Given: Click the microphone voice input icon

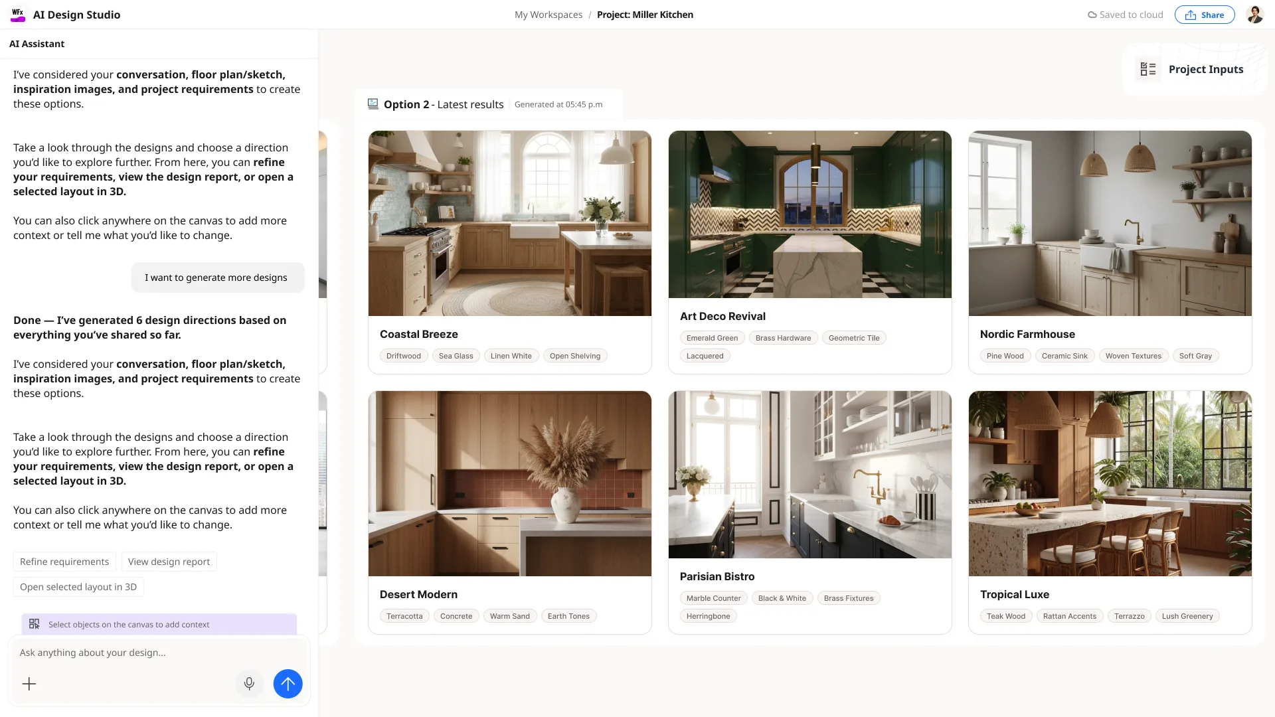Looking at the screenshot, I should [249, 684].
